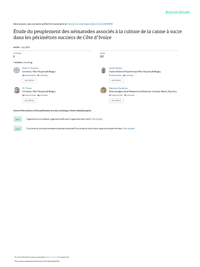Viewport: 200px width, 267px height.
Task: Click Didier K. Kouame uploader link in footer
Action: pyautogui.click(x=51, y=257)
